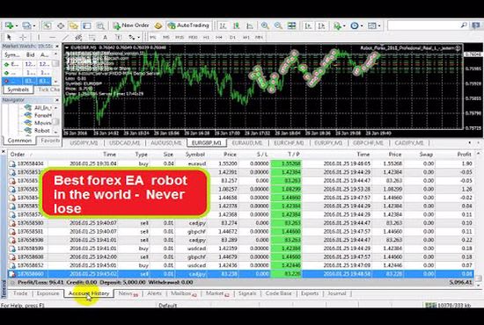Switch to bar chart icon
The height and width of the screenshot is (325, 484).
click(x=223, y=25)
